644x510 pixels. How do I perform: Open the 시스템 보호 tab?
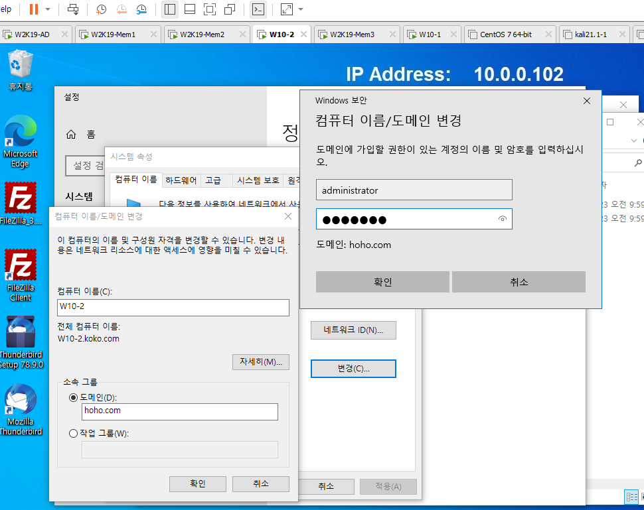258,180
